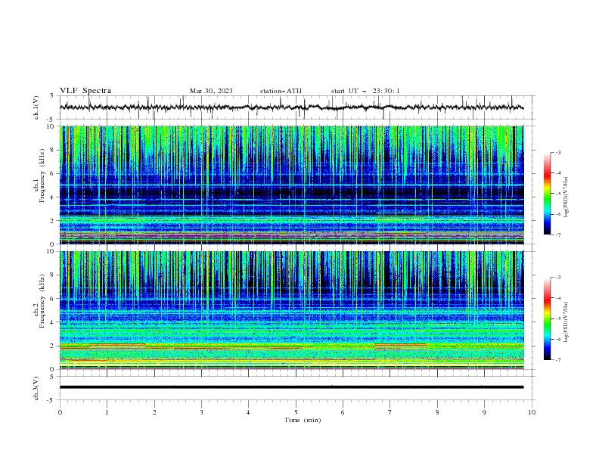
Task: Click time axis tick label "6"
Action: tap(343, 412)
